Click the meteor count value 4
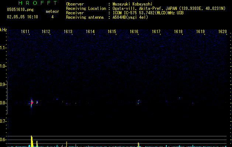This screenshot has height=147, width=232. pyautogui.click(x=52, y=17)
